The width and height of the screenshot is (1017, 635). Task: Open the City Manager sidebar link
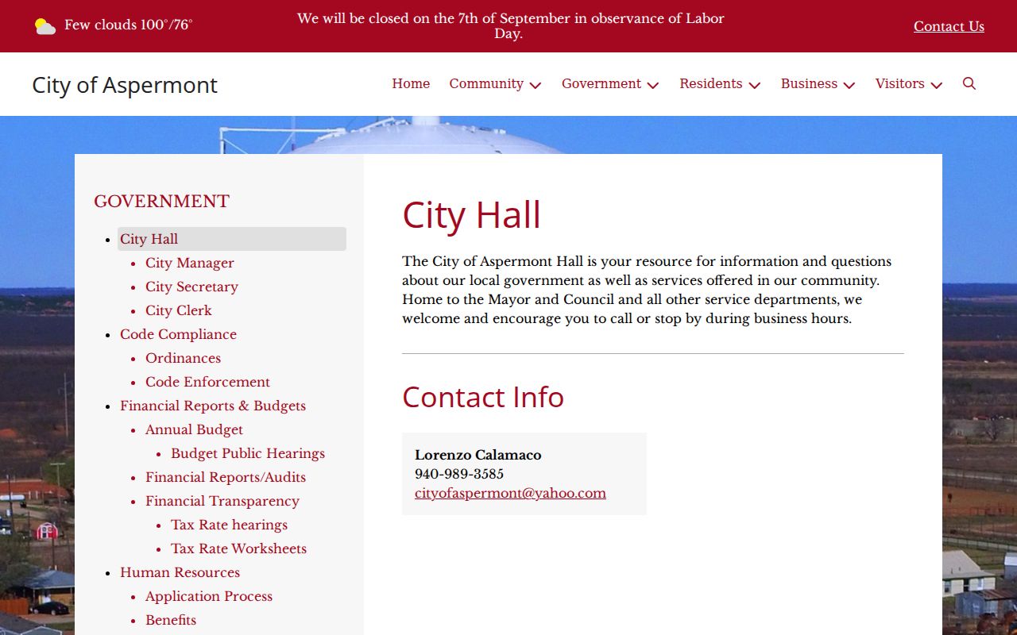coord(190,263)
